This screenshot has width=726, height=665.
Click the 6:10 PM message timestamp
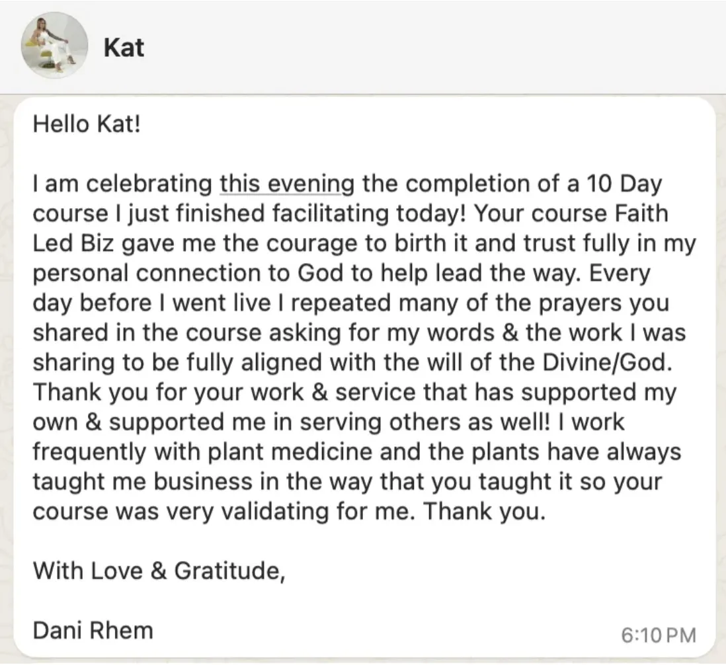659,635
